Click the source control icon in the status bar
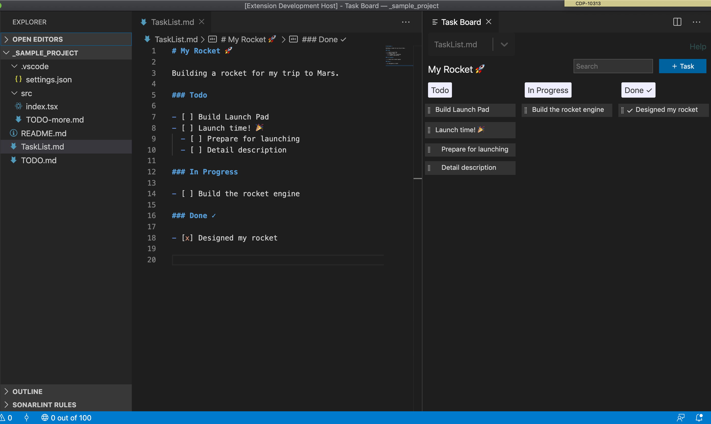The height and width of the screenshot is (424, 711). click(27, 418)
